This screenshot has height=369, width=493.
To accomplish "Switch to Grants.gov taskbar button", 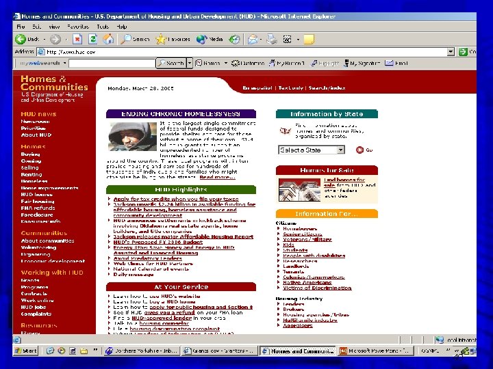I will (x=220, y=351).
